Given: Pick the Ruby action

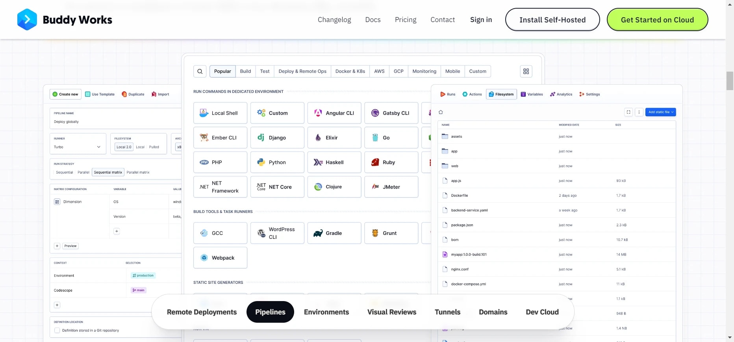Looking at the screenshot, I should point(391,162).
